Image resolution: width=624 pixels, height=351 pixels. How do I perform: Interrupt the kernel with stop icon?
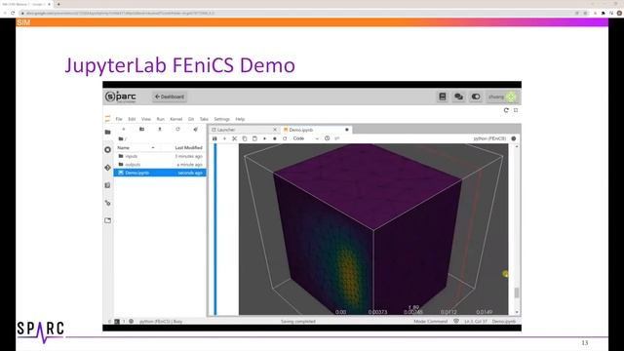pos(275,138)
